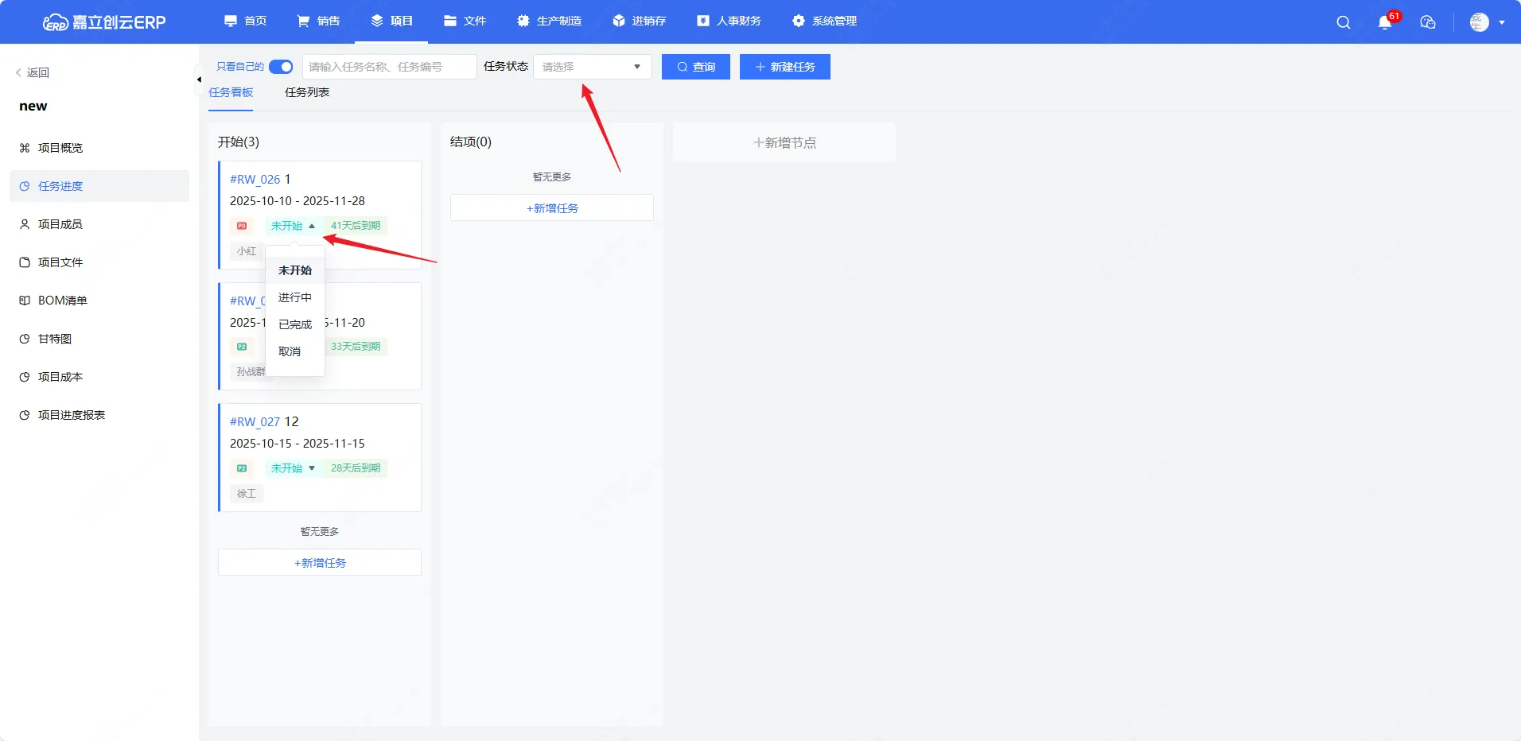Viewport: 1521px width, 741px height.
Task: Open 甘特图 in the sidebar
Action: point(55,339)
